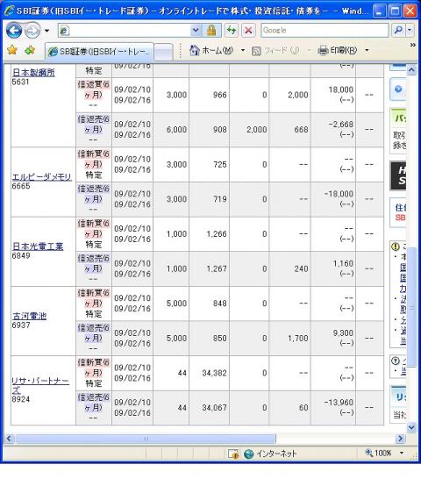Click the search magnifier button

pos(398,30)
